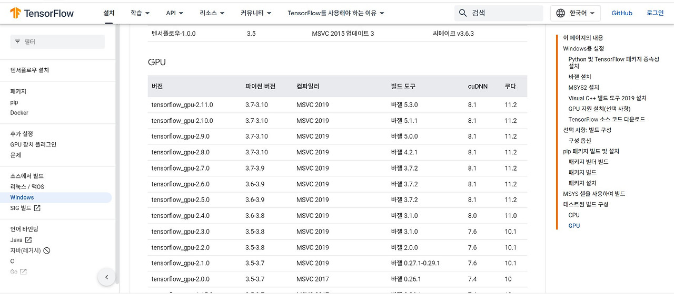Screen dimensions: 674x294
Task: Open the C language binding link
Action: (x=13, y=261)
